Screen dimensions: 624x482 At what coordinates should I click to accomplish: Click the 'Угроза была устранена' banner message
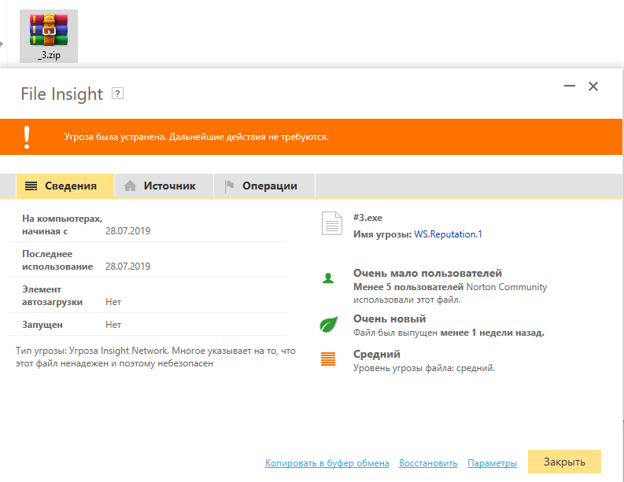click(196, 137)
